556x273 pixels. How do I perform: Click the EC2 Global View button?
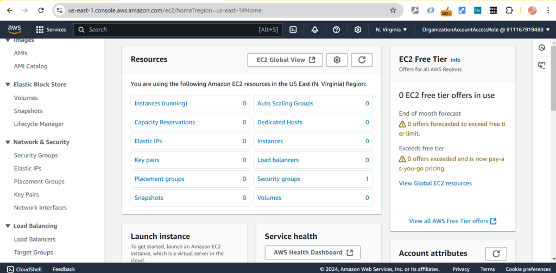tap(285, 60)
